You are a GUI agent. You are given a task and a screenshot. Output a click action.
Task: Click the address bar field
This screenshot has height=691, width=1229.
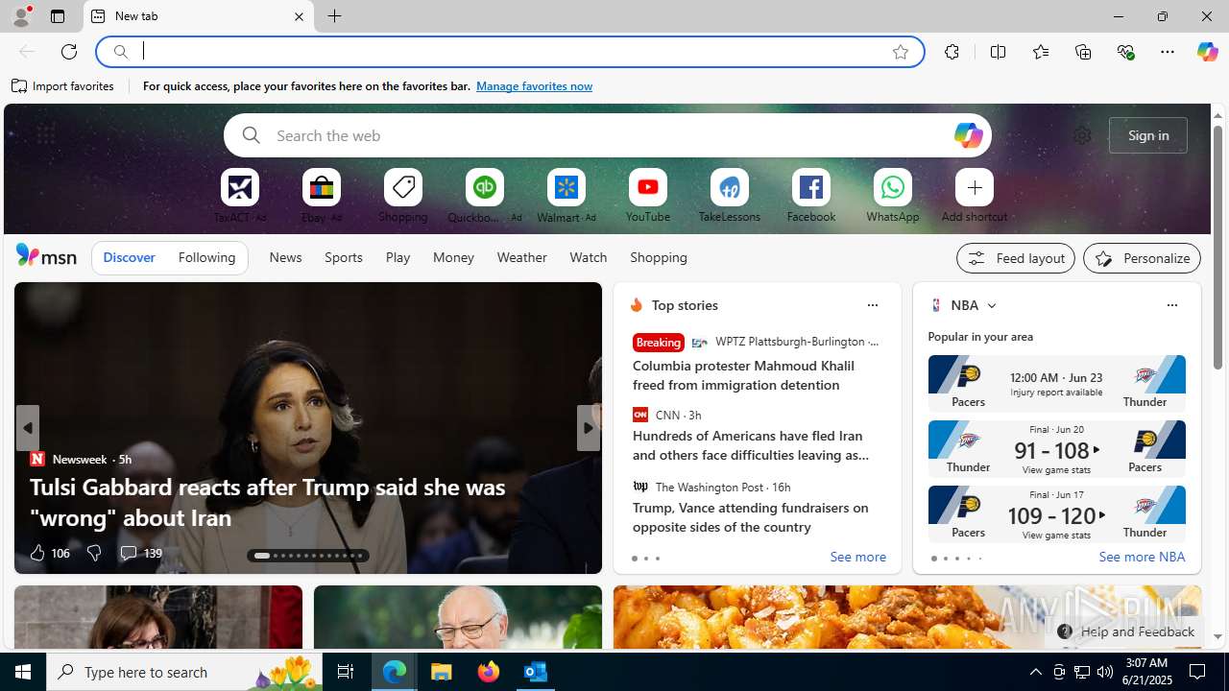[509, 52]
